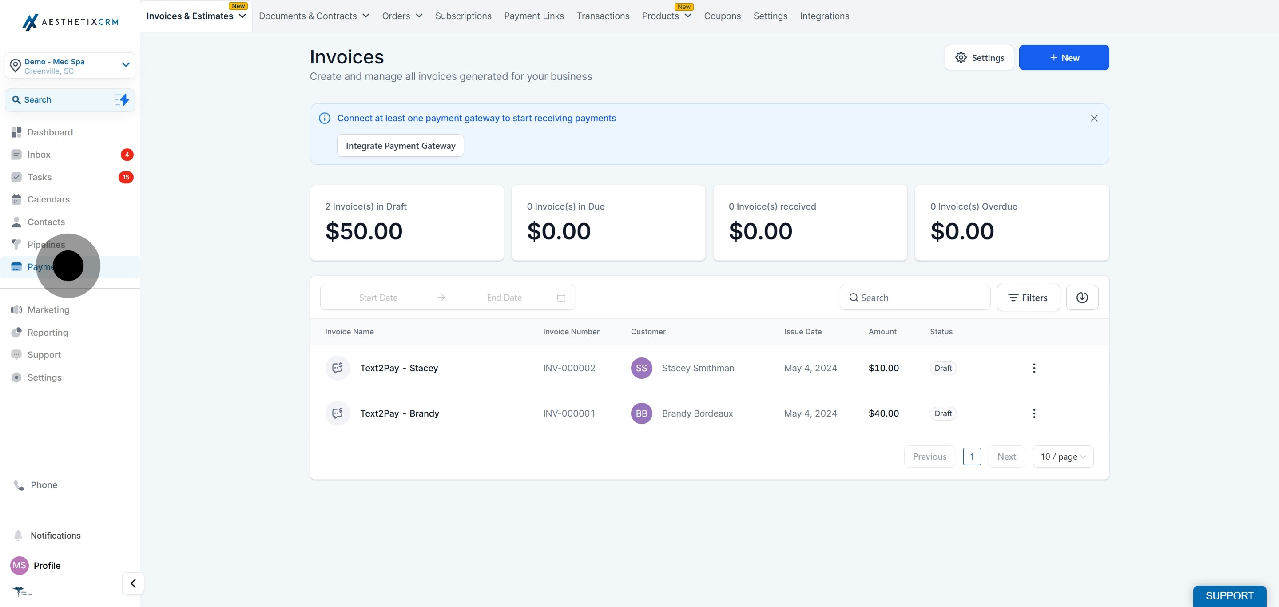
Task: Open the Tasks sidebar item
Action: click(x=39, y=177)
